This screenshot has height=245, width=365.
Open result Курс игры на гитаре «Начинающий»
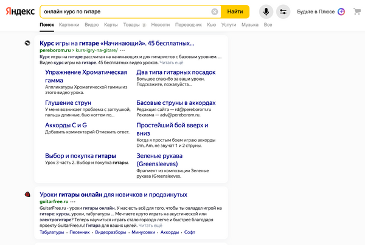[x=117, y=43]
